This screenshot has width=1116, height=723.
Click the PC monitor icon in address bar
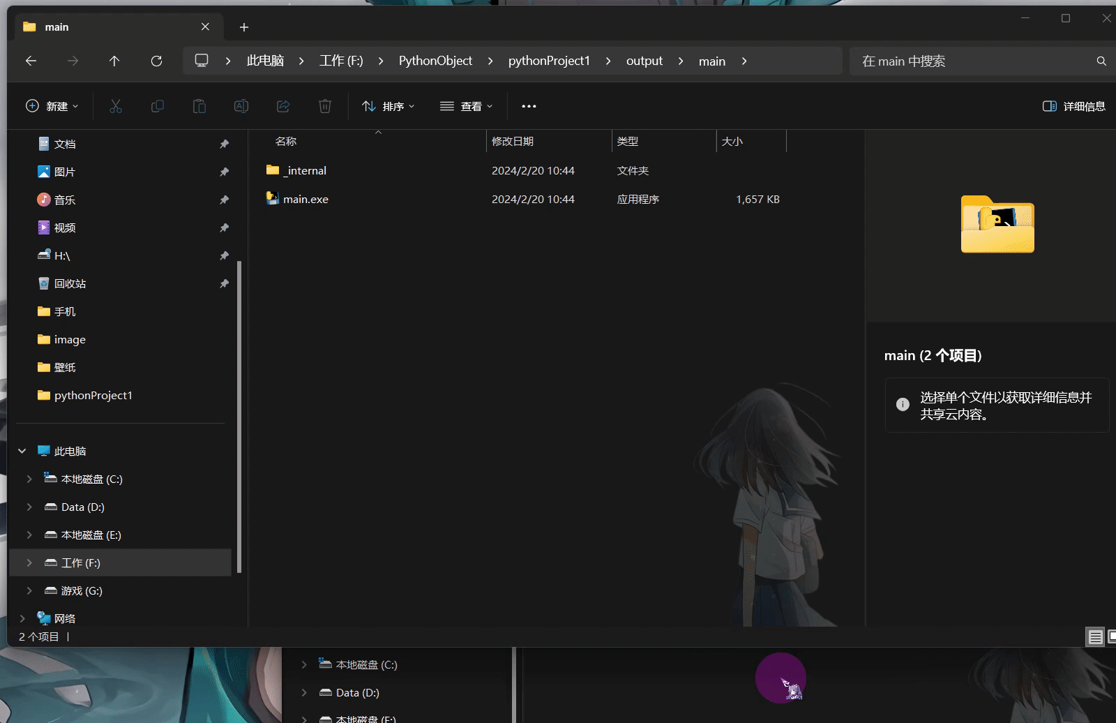(202, 61)
